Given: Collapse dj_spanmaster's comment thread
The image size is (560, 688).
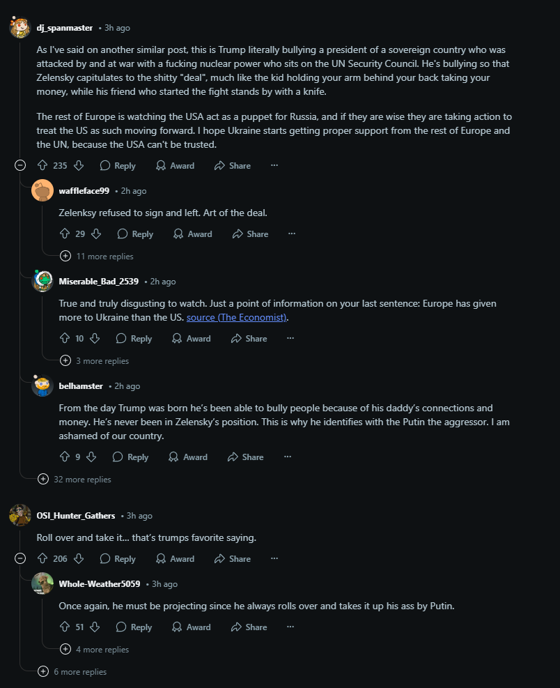Looking at the screenshot, I should point(20,165).
